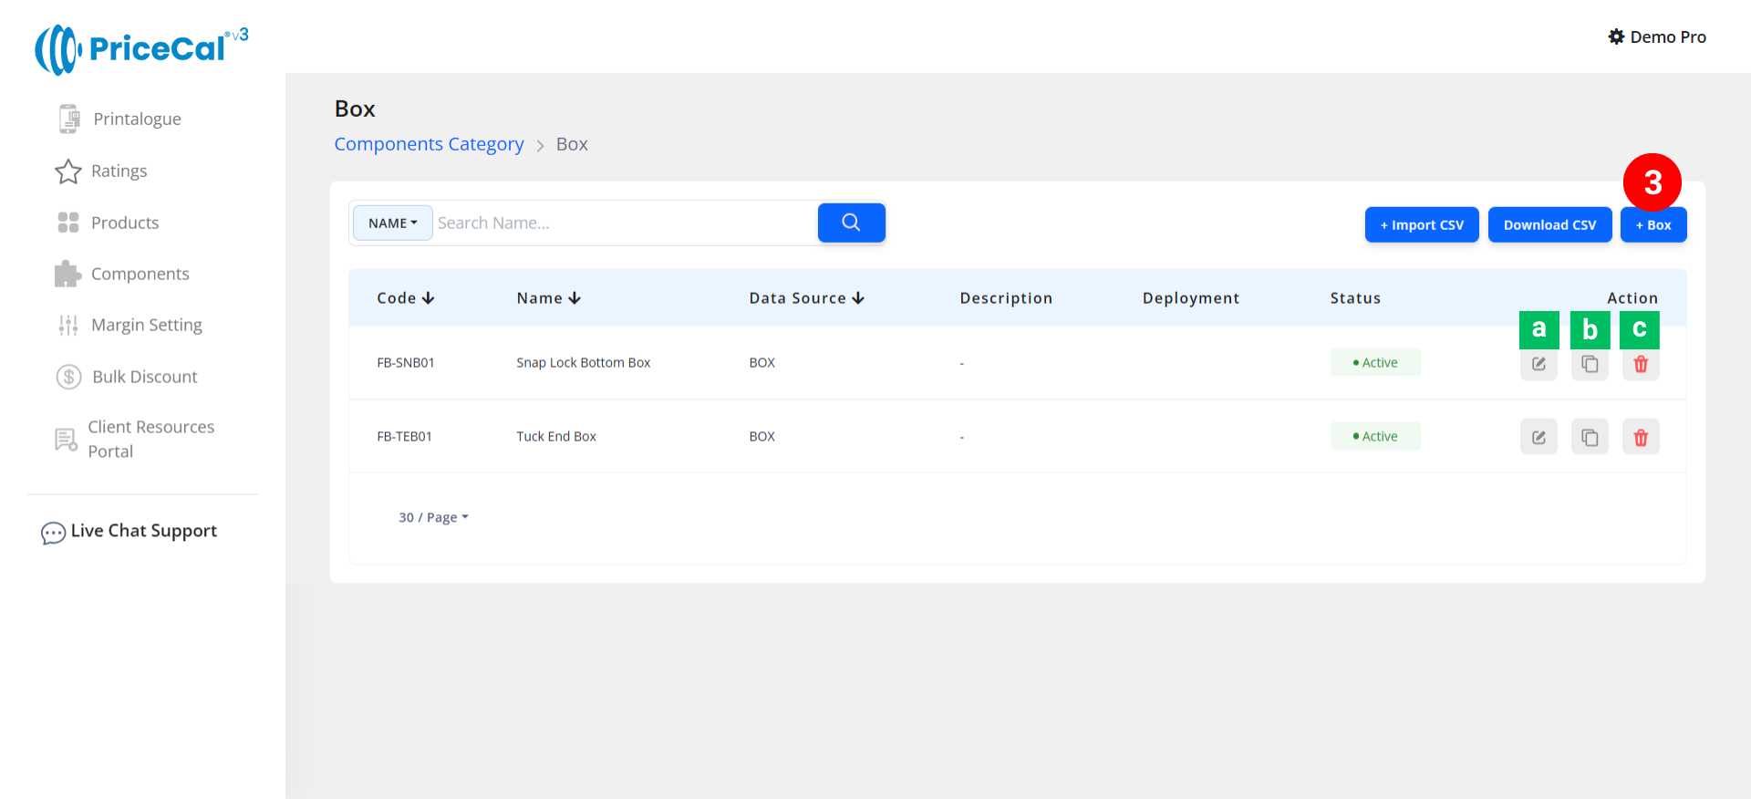Viewport: 1751px width, 799px height.
Task: Sort the table by Name column
Action: [548, 298]
